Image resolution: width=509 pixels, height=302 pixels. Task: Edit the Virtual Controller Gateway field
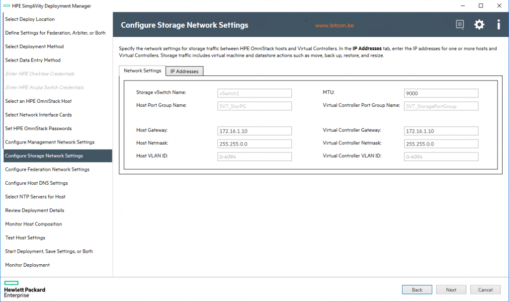[x=441, y=131]
